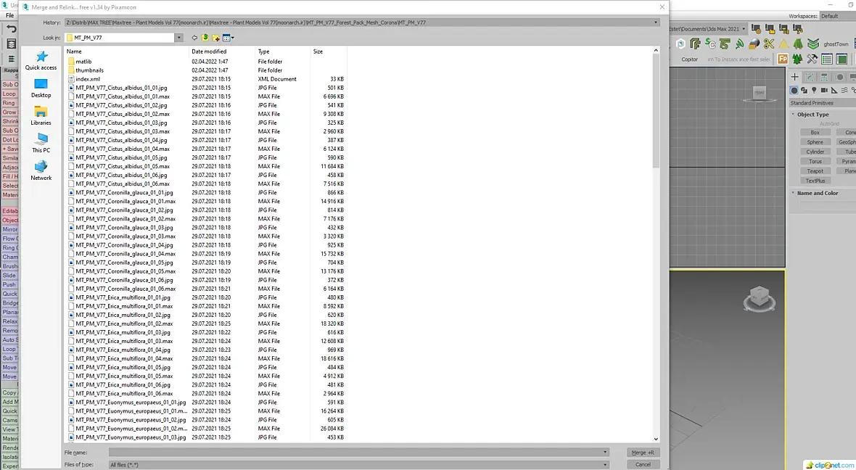Click the FloorGenerator FF toolbar icon
Screen dimensions: 856x470
695,44
